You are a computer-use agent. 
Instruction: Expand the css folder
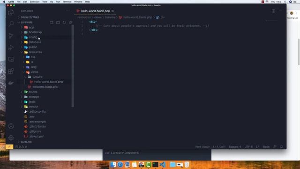[x=33, y=57]
